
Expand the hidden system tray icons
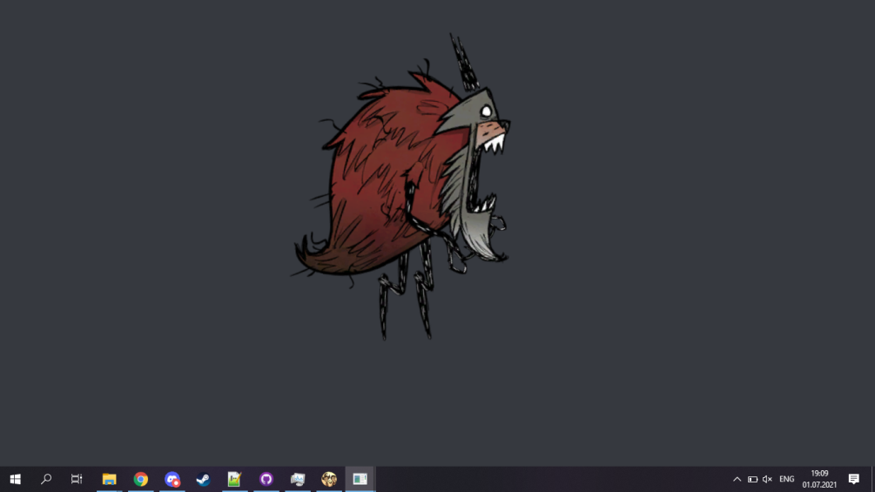click(x=737, y=479)
